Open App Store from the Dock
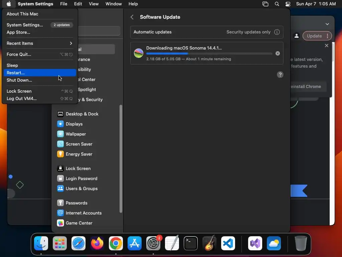The height and width of the screenshot is (257, 342). tap(135, 243)
